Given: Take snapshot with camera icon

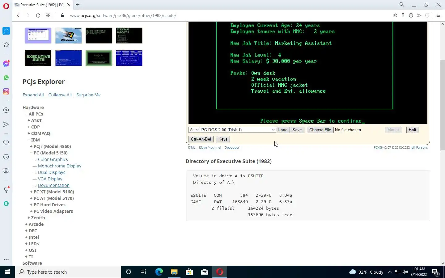Looking at the screenshot, I should 403,15.
